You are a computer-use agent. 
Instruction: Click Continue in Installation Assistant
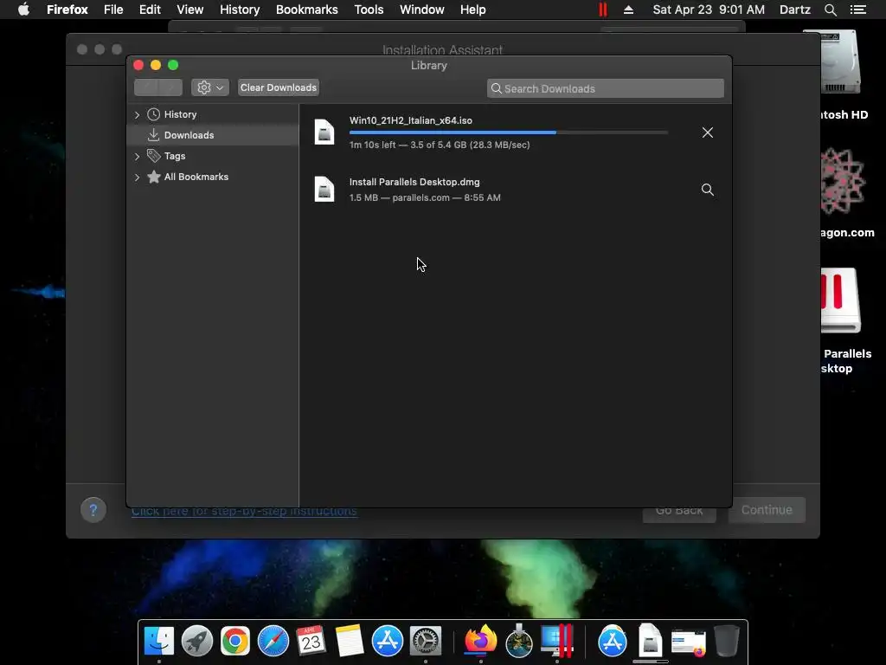[767, 509]
